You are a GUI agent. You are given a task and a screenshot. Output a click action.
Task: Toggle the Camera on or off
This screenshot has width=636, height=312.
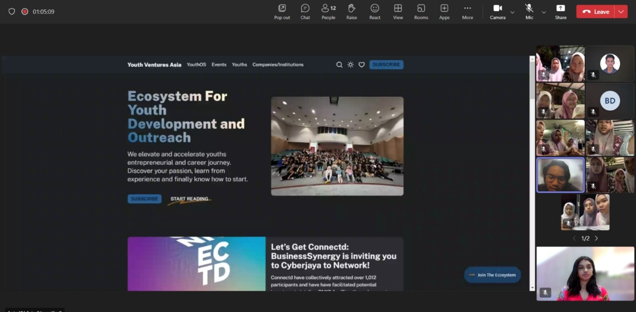tap(498, 11)
